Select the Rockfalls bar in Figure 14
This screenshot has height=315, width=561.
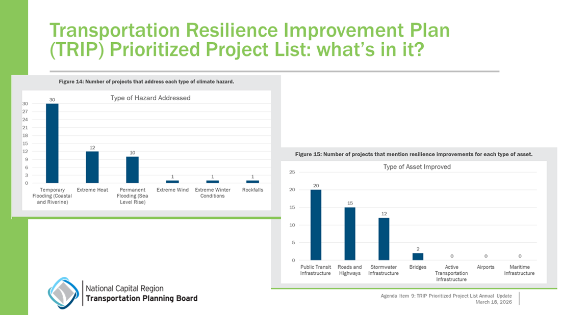(x=252, y=181)
